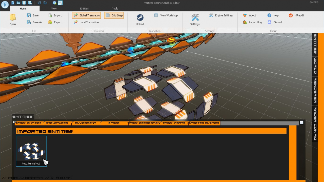The height and width of the screenshot is (182, 324).
Task: Click the undo arrow in quick toolbar
Action: (39, 3)
